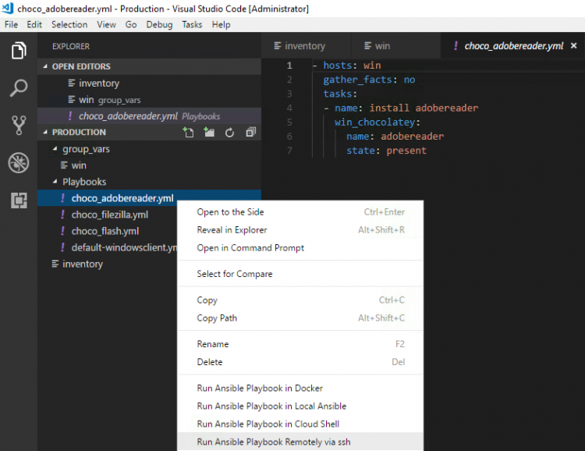
Task: Collapse the Playbooks folder
Action: pos(55,182)
